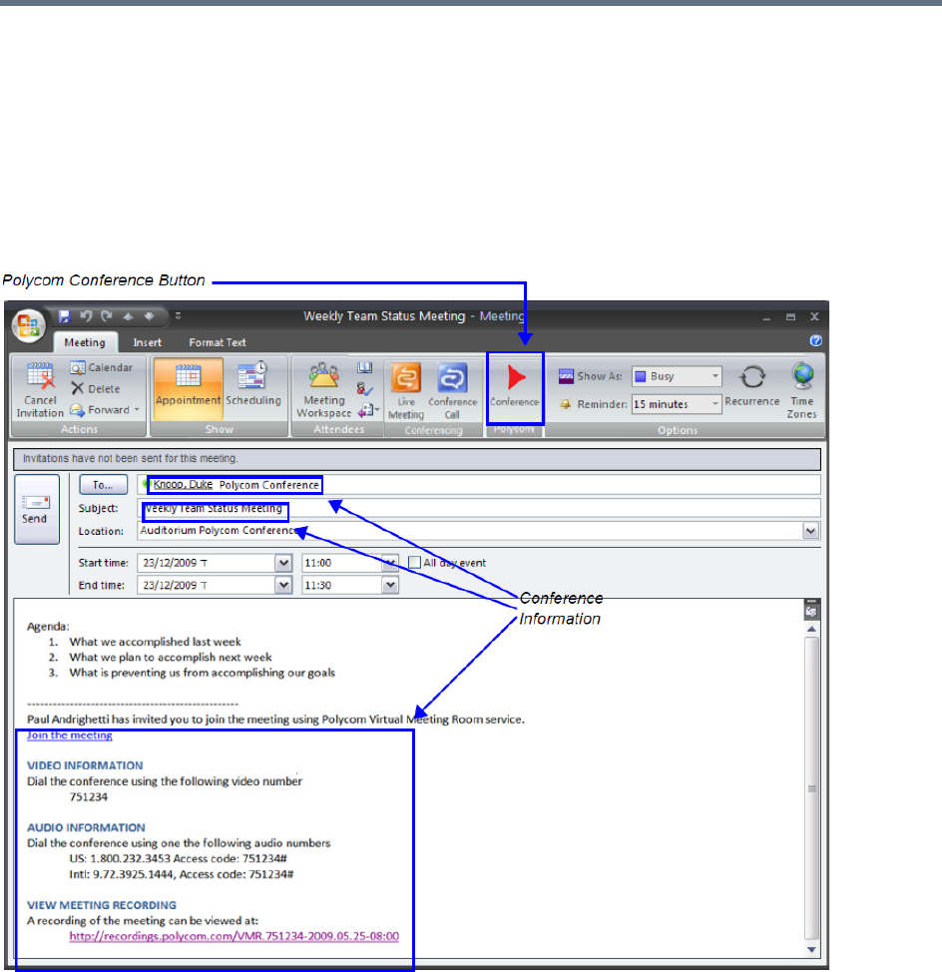Set meeting Recurrence
The image size is (942, 972).
click(752, 387)
